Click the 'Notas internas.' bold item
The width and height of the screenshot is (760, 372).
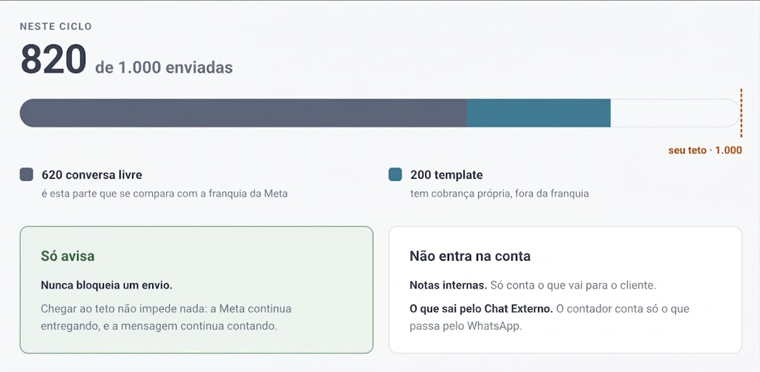click(x=448, y=285)
